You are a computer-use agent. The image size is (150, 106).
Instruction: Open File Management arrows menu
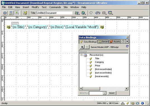pyautogui.click(x=77, y=13)
